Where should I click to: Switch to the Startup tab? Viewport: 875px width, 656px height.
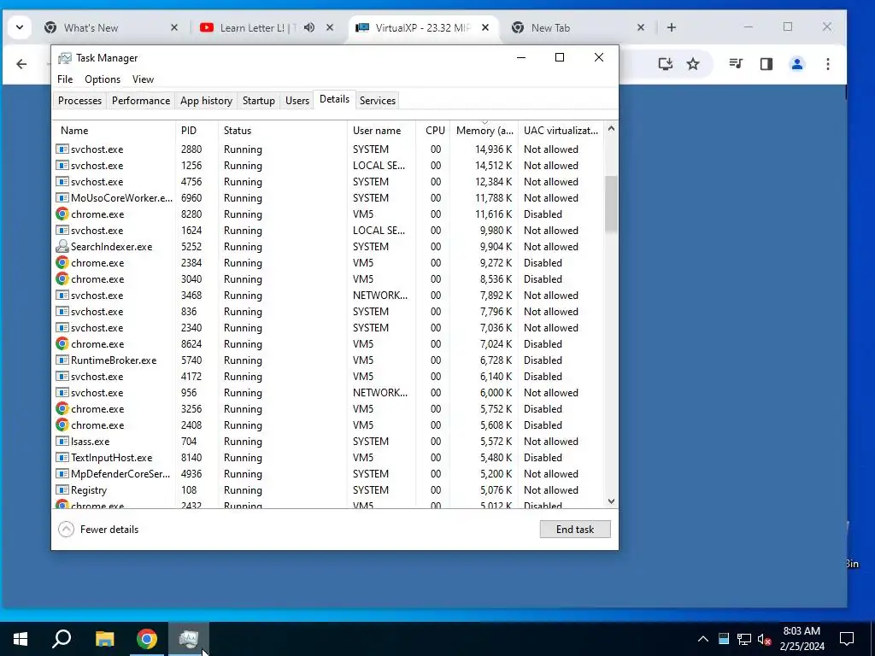coord(258,101)
